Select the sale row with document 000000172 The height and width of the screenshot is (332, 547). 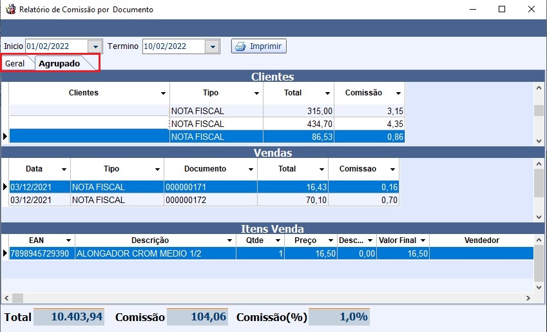tap(193, 200)
